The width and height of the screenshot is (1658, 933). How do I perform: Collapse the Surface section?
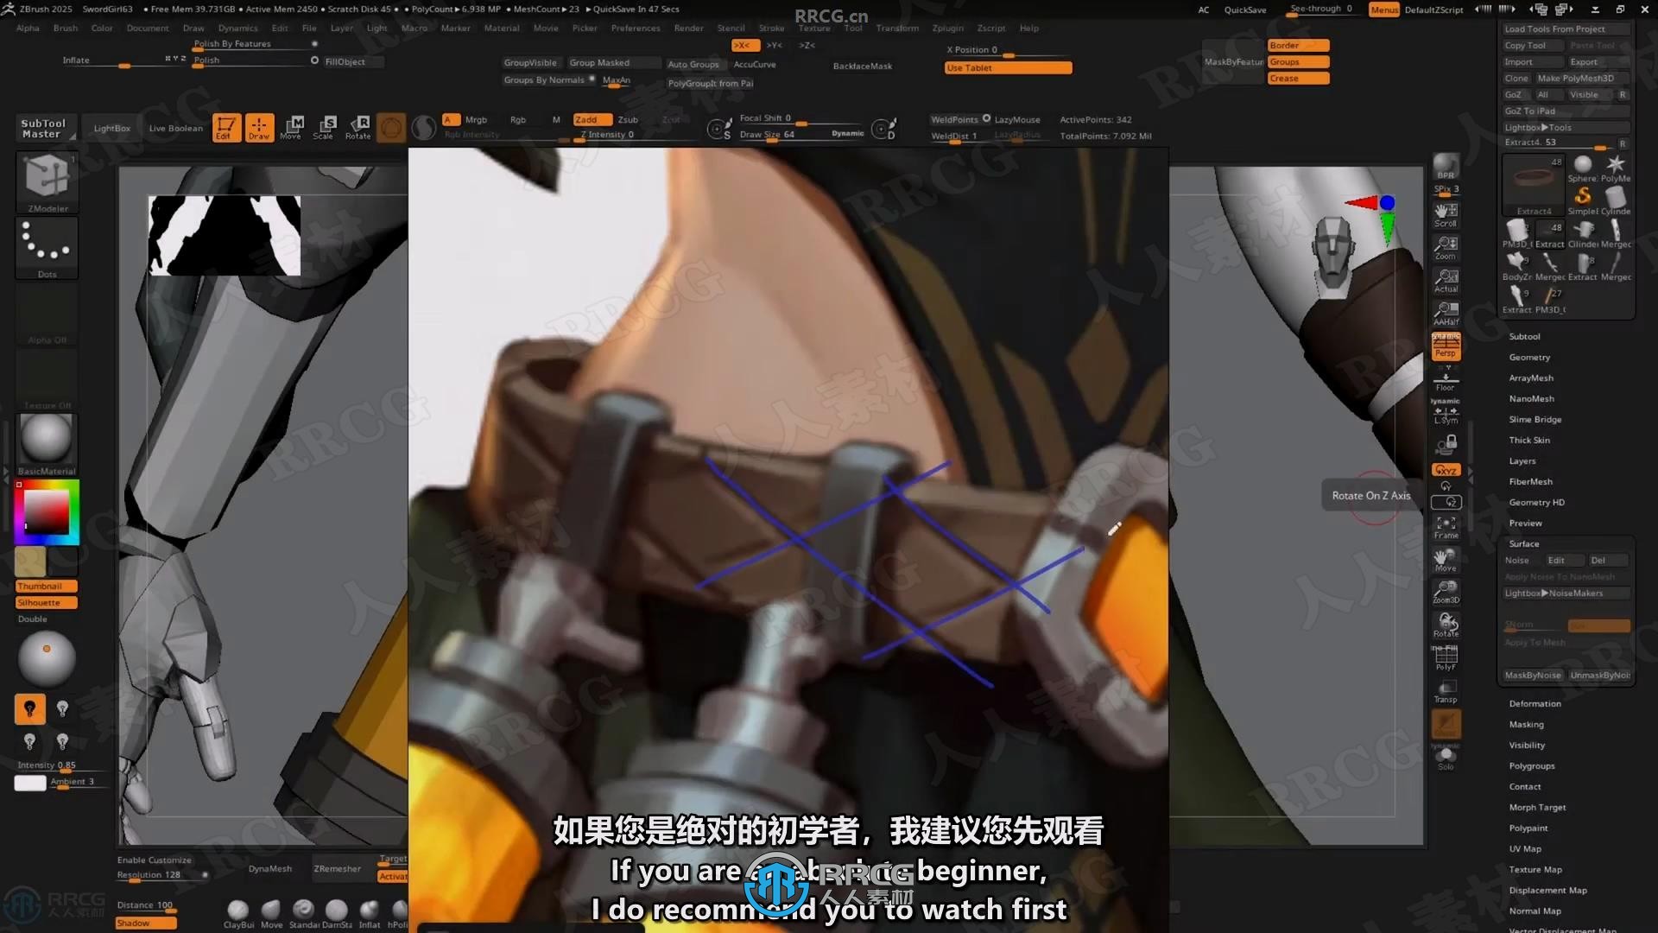1524,543
